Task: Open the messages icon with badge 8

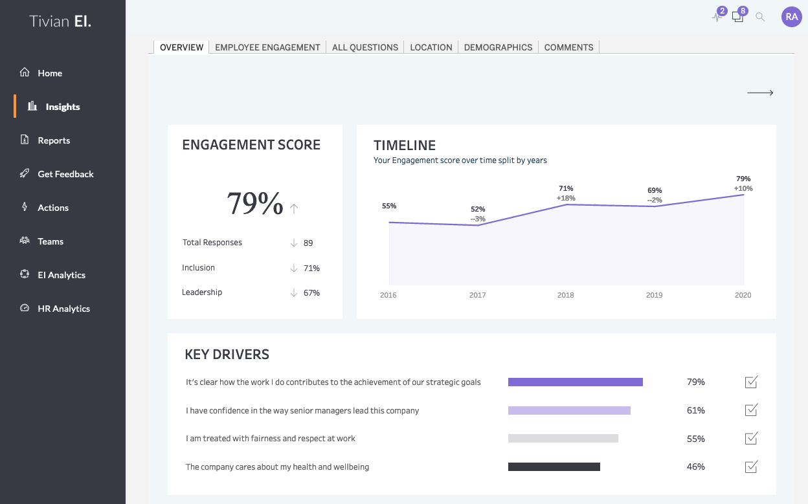Action: click(x=737, y=17)
